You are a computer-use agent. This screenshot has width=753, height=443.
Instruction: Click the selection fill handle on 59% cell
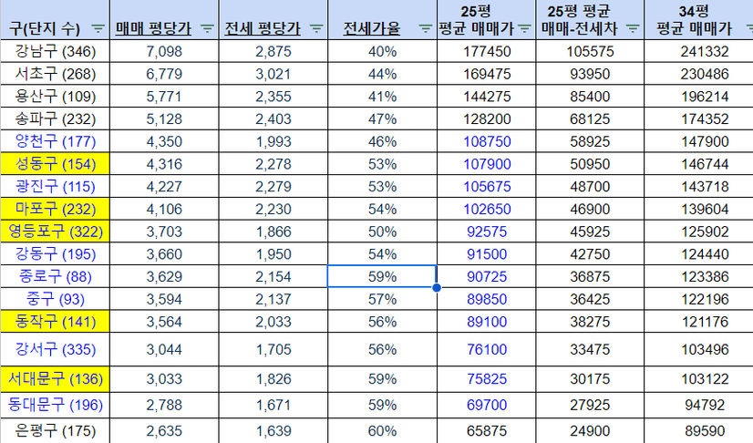[x=437, y=287]
